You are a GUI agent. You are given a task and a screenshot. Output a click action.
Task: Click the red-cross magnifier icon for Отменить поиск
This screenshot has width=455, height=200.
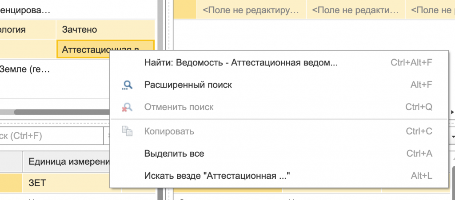[127, 107]
